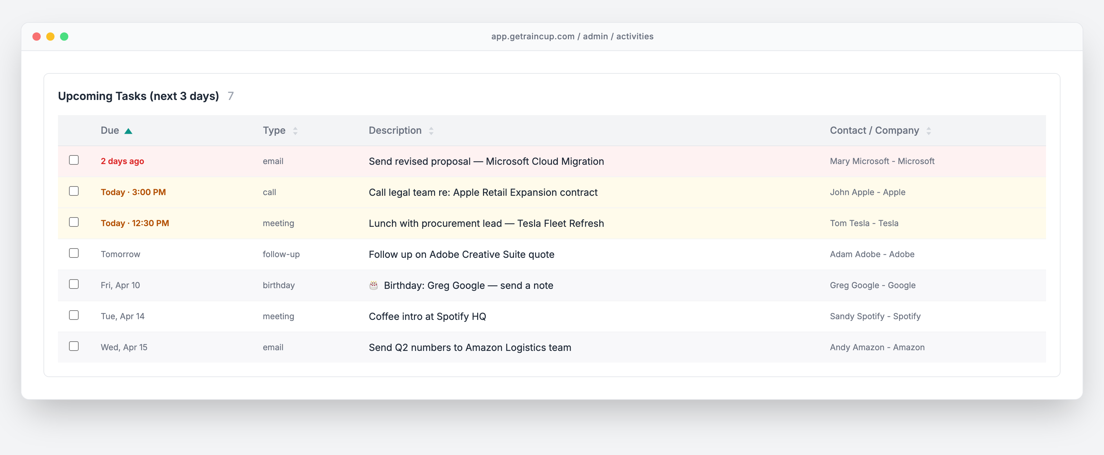Click the ascending sort arrow beside Due
1104x455 pixels.
point(128,131)
